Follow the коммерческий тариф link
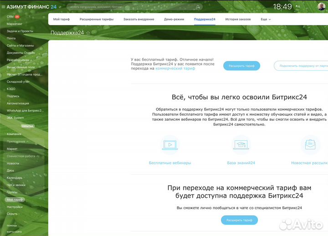 click(x=175, y=68)
